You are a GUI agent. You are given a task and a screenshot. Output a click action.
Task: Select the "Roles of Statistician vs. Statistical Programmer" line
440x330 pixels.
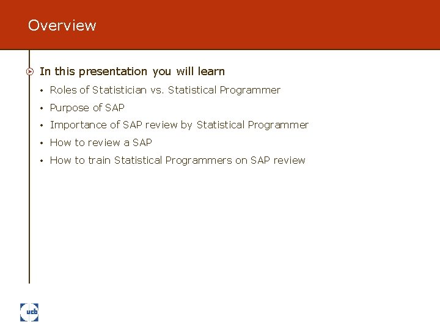(x=165, y=90)
